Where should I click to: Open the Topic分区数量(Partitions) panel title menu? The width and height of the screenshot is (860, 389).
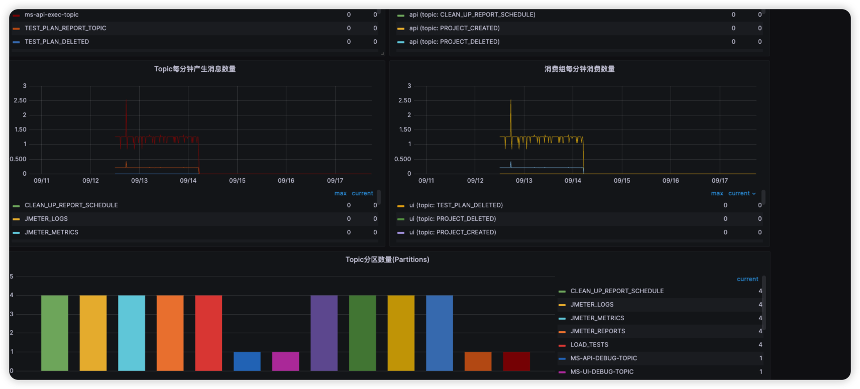[387, 260]
